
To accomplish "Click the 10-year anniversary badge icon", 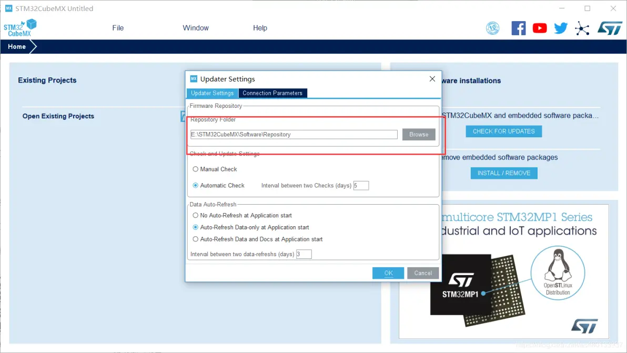I will pos(493,28).
